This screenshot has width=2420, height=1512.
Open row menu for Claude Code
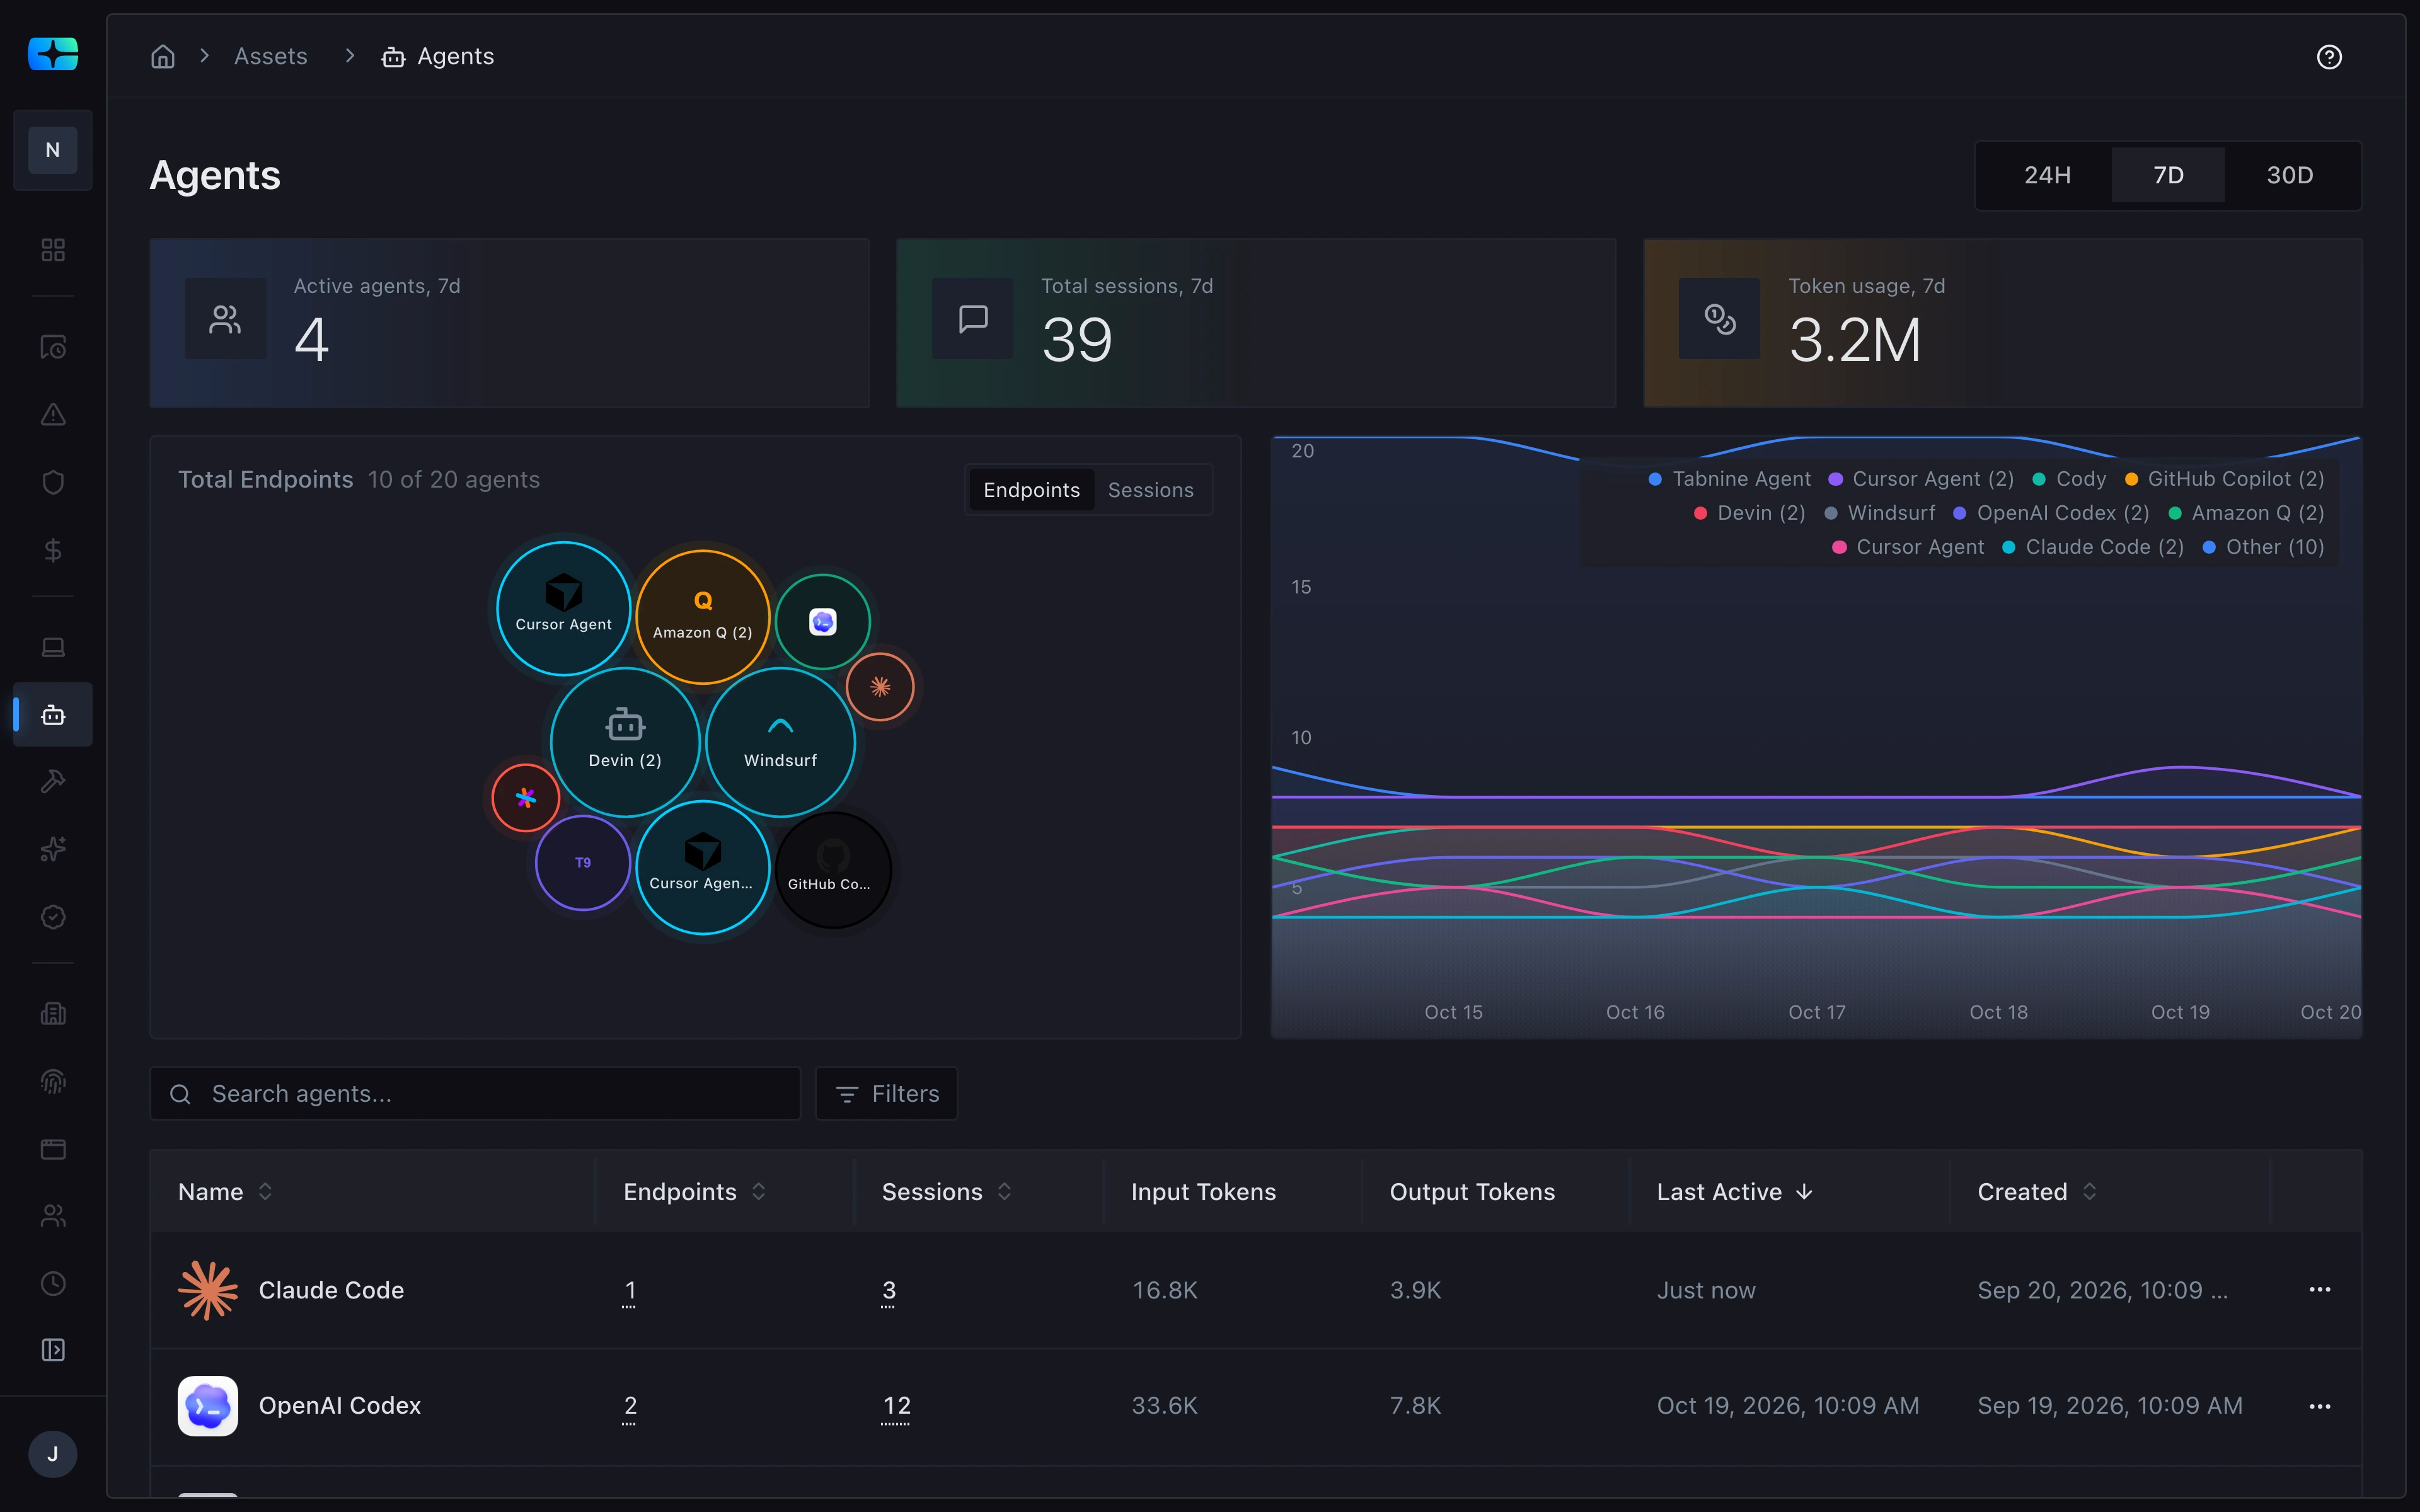pos(2320,1290)
